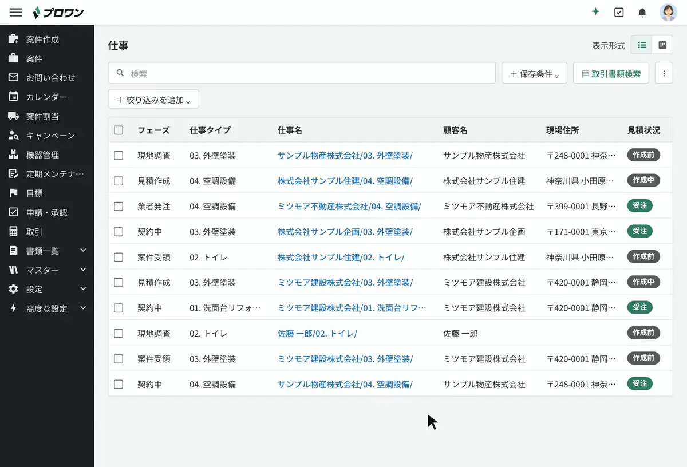Open link ミツモア不動産株式会社/04. 空調設備/
Image resolution: width=687 pixels, height=467 pixels.
[349, 206]
